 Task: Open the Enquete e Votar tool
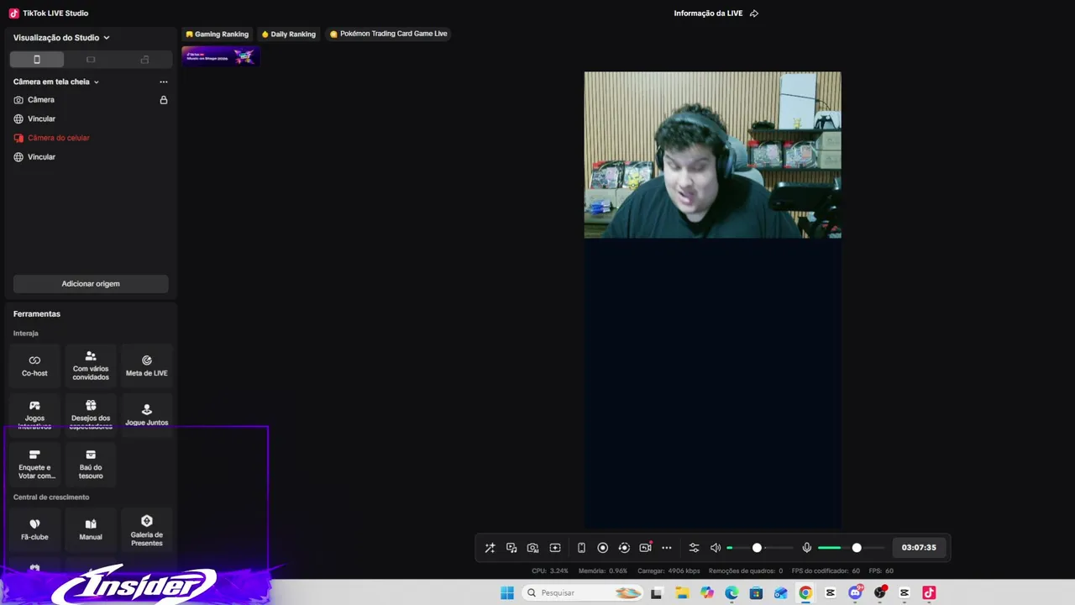click(x=34, y=465)
